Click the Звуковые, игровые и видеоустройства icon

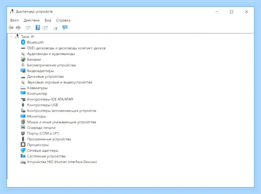[23, 82]
